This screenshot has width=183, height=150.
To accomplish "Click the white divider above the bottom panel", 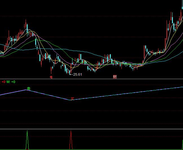I will click(91, 129).
